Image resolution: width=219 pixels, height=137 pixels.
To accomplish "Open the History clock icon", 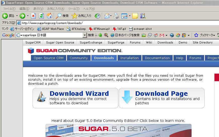I will (97, 16).
